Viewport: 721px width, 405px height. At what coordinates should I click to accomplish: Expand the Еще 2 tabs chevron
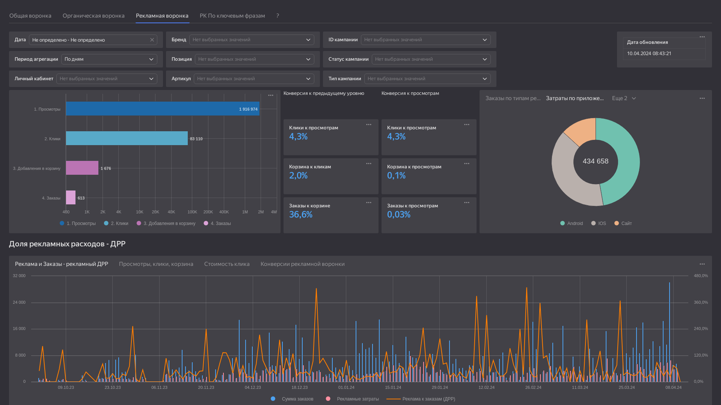[634, 98]
